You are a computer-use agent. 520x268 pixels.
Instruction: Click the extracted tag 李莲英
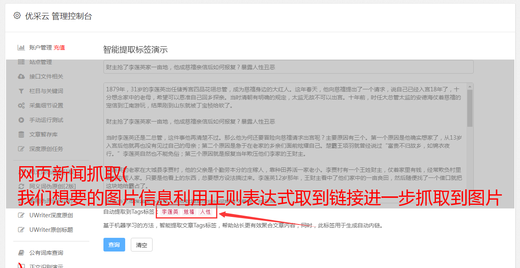170,212
